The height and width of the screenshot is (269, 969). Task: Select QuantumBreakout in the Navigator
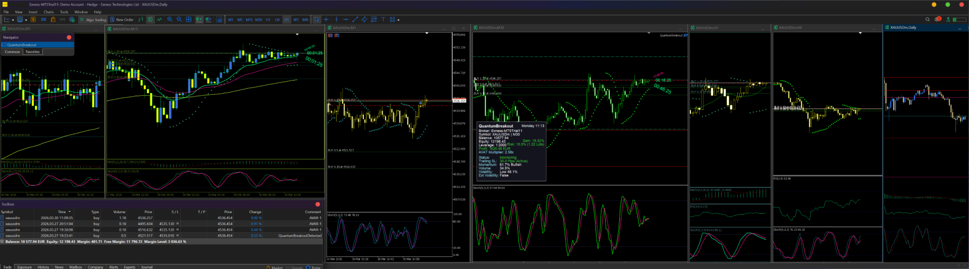coord(22,45)
